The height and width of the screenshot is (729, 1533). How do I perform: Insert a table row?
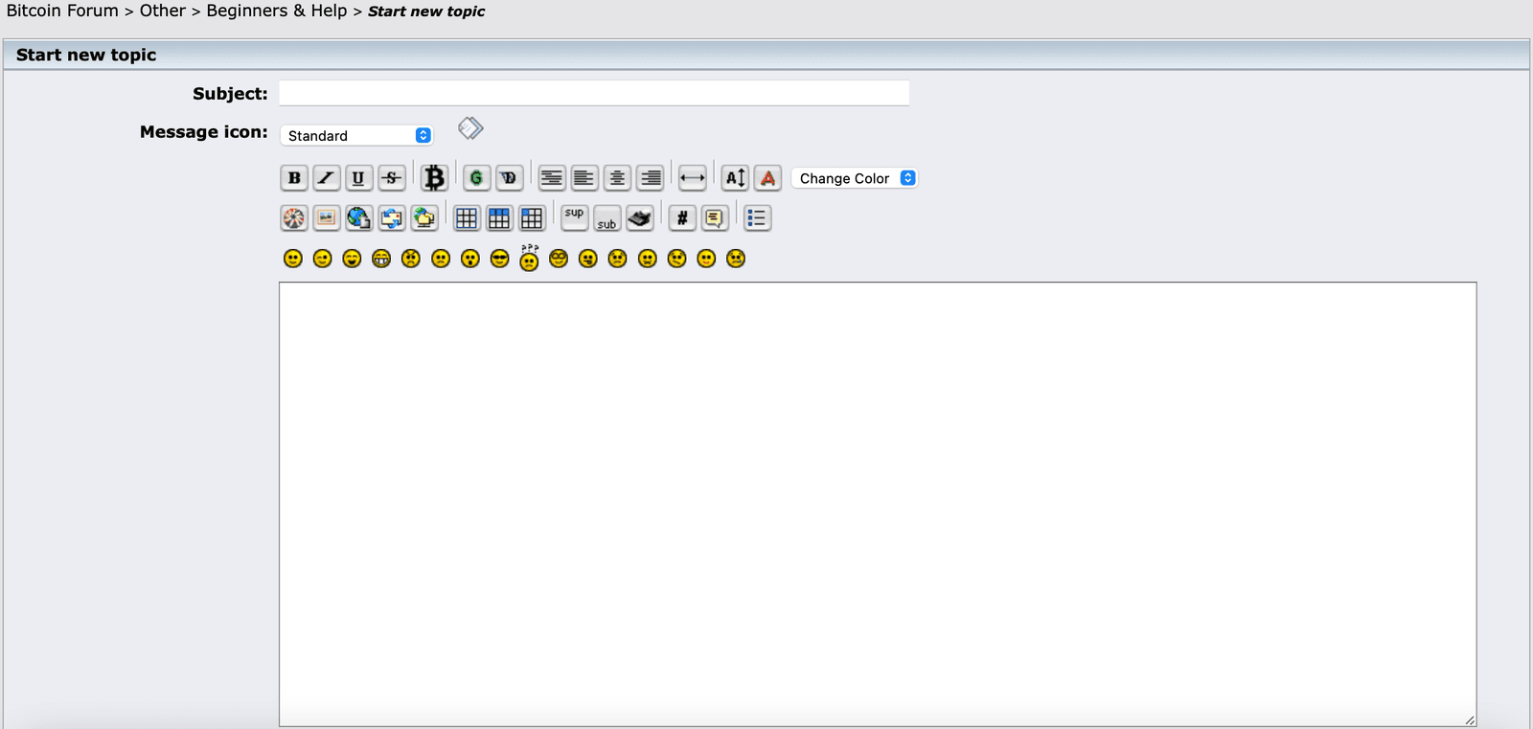click(499, 218)
